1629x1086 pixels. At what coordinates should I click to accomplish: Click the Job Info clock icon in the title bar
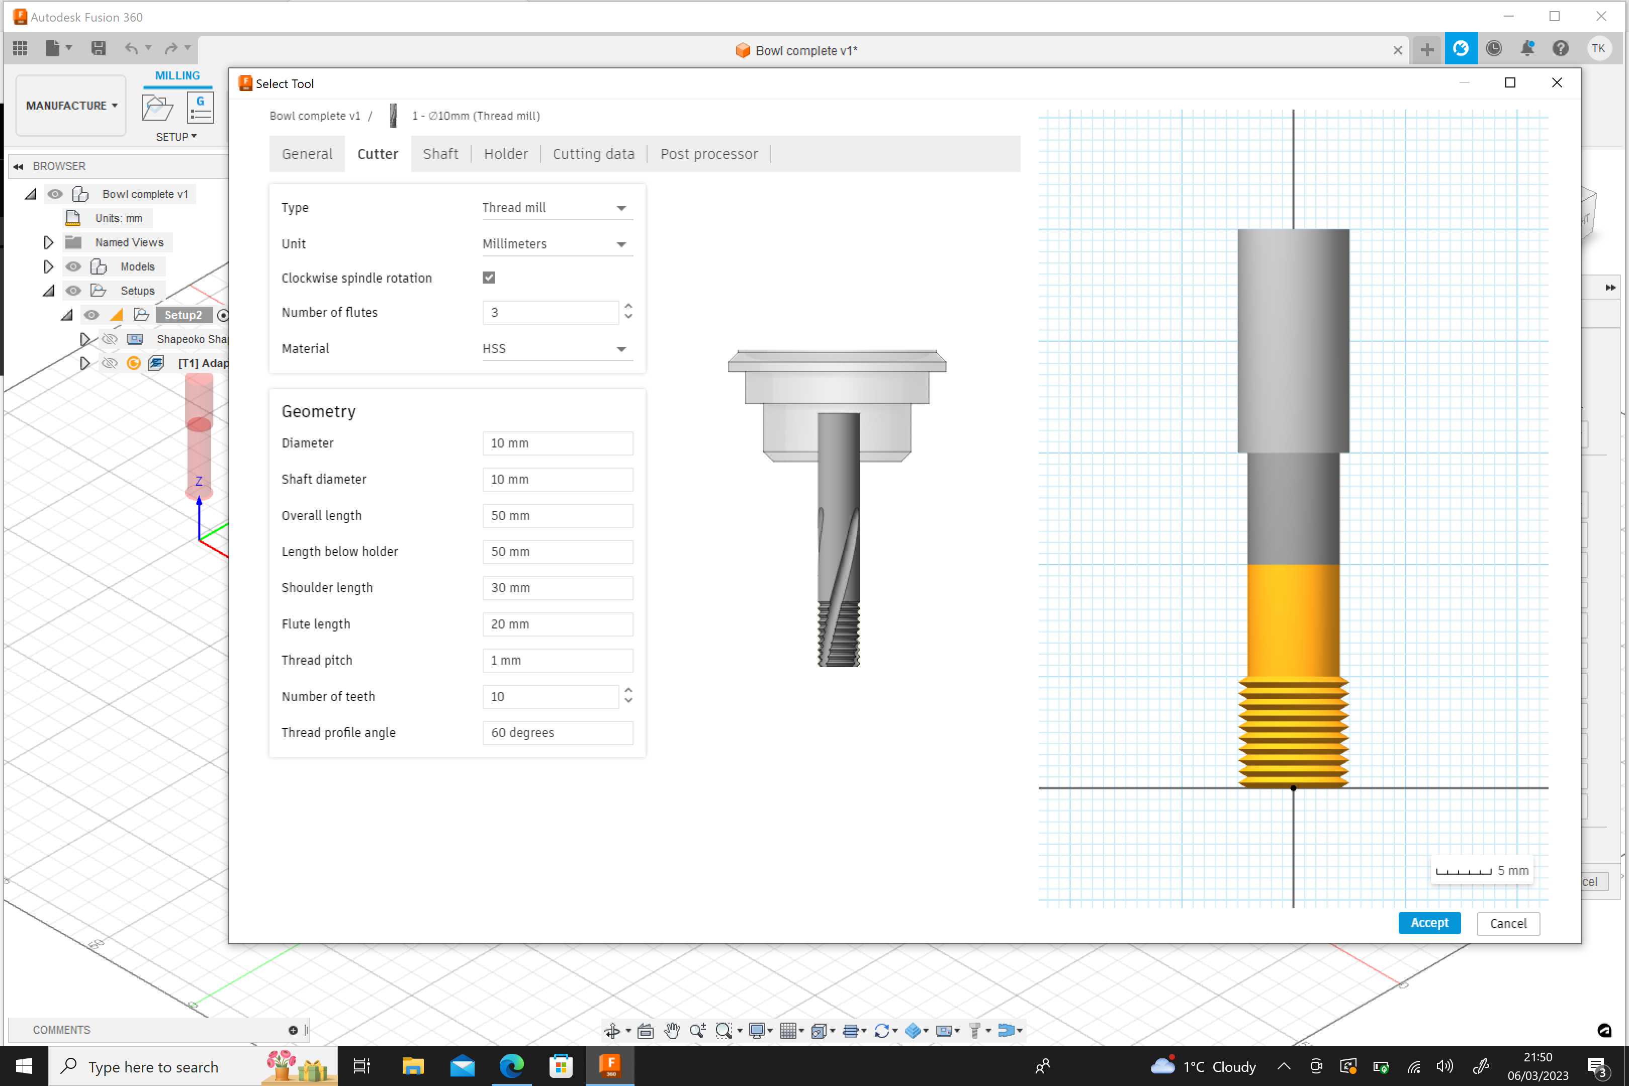point(1495,48)
